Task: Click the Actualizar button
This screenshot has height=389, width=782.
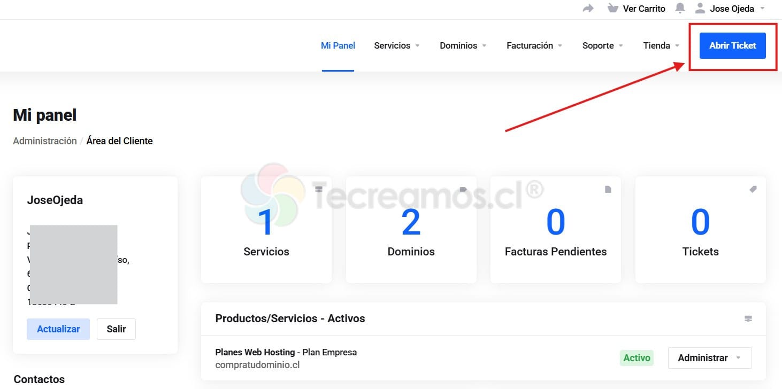Action: coord(58,329)
